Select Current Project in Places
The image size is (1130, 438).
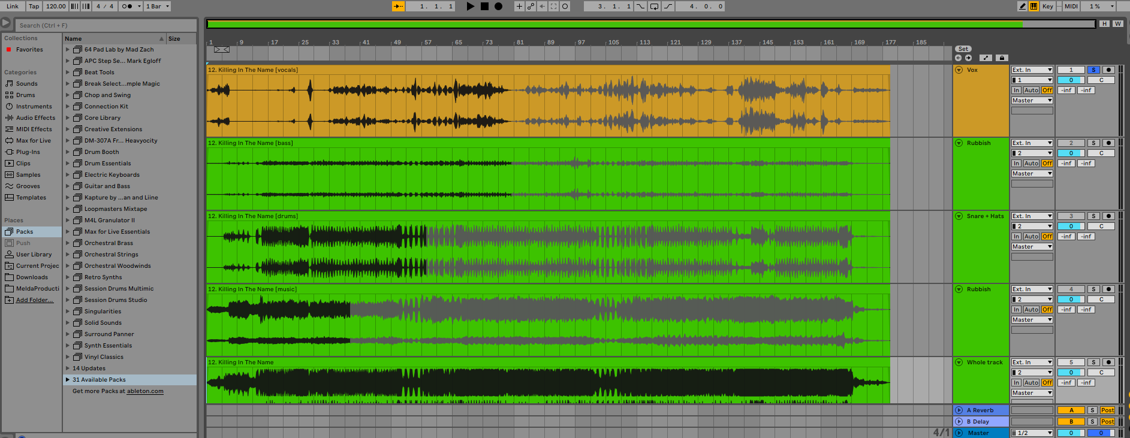pos(32,266)
